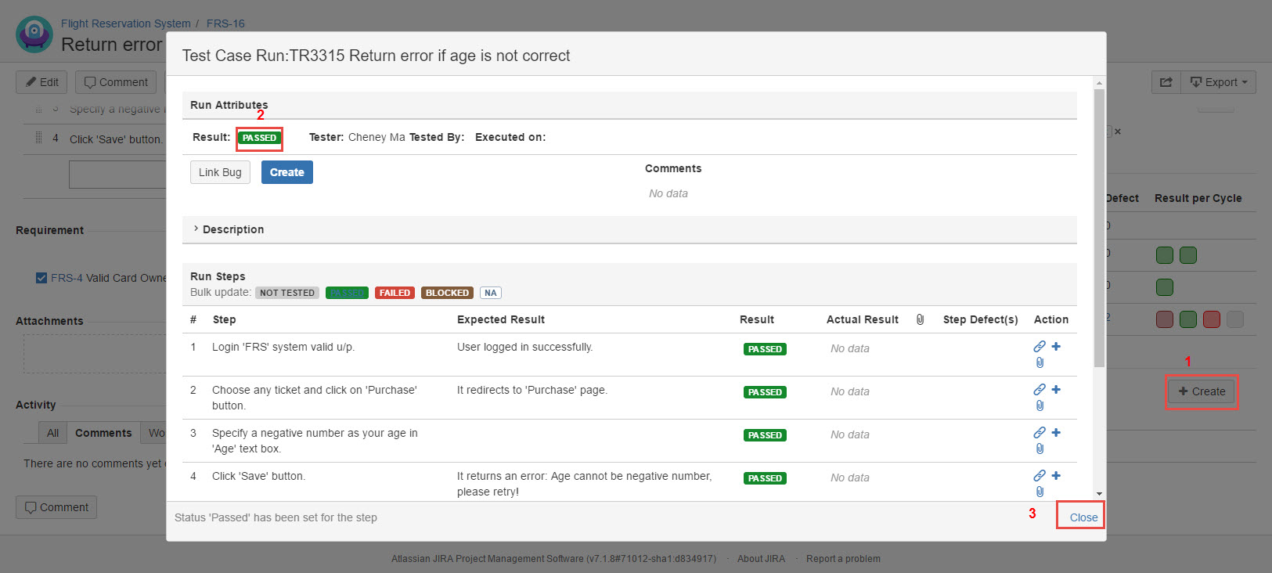Close the Test Case Run dialog
Image resolution: width=1272 pixels, height=573 pixels.
click(x=1083, y=517)
